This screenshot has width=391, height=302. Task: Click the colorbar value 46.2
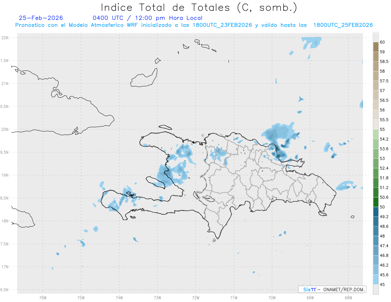[x=384, y=265]
